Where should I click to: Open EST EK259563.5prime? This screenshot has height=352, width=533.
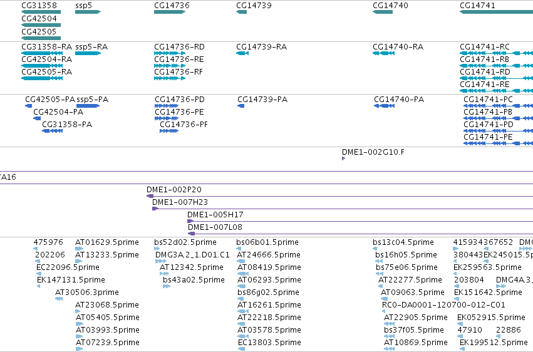pos(455,274)
